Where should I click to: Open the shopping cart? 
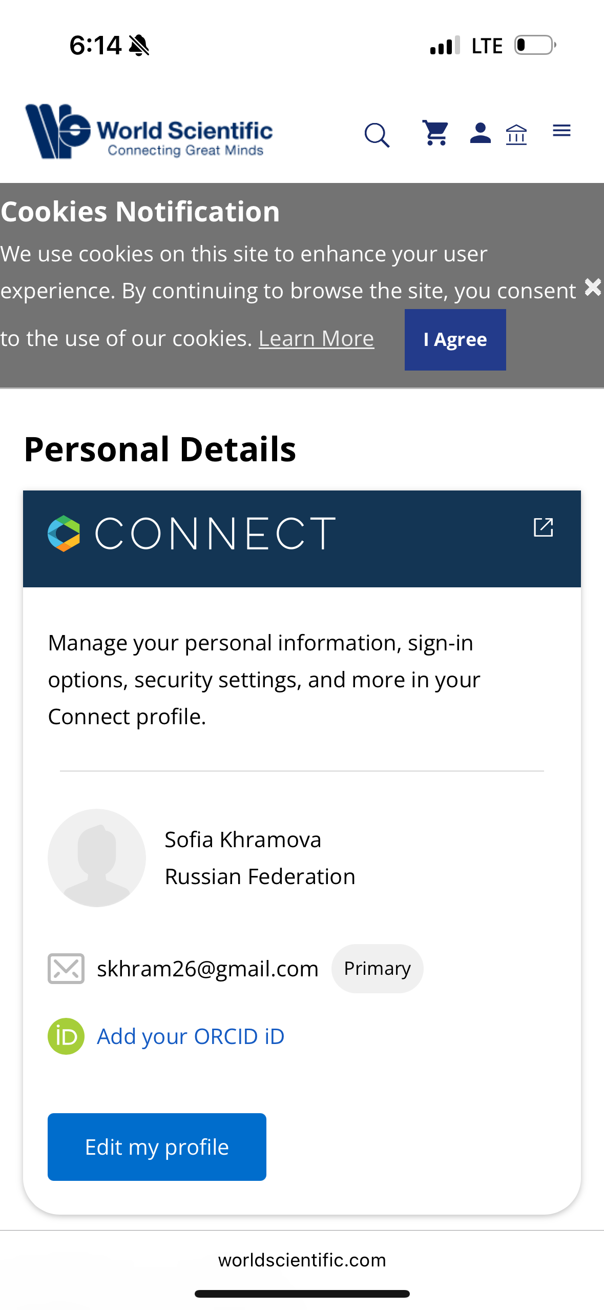[x=435, y=133]
